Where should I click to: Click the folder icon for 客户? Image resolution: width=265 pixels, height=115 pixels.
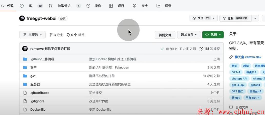point(25,67)
